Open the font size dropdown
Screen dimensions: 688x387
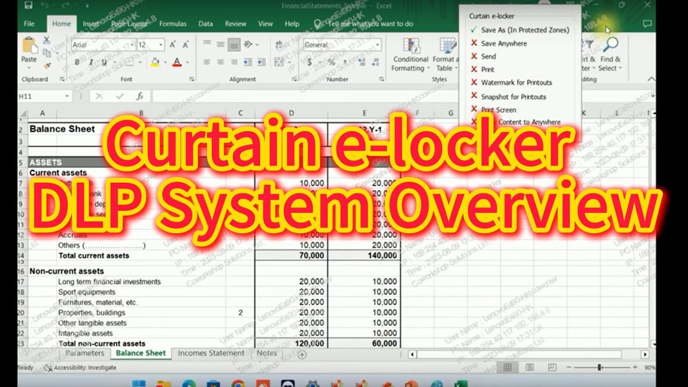(x=161, y=45)
